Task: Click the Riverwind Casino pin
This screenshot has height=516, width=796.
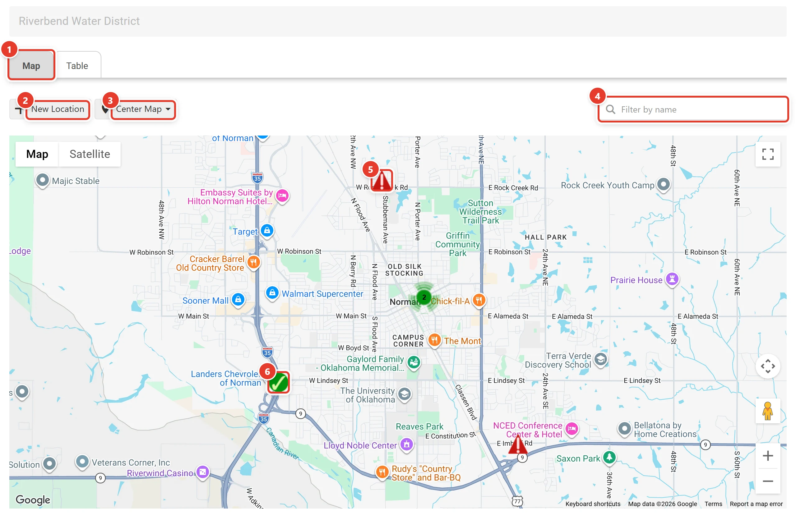Action: [202, 472]
